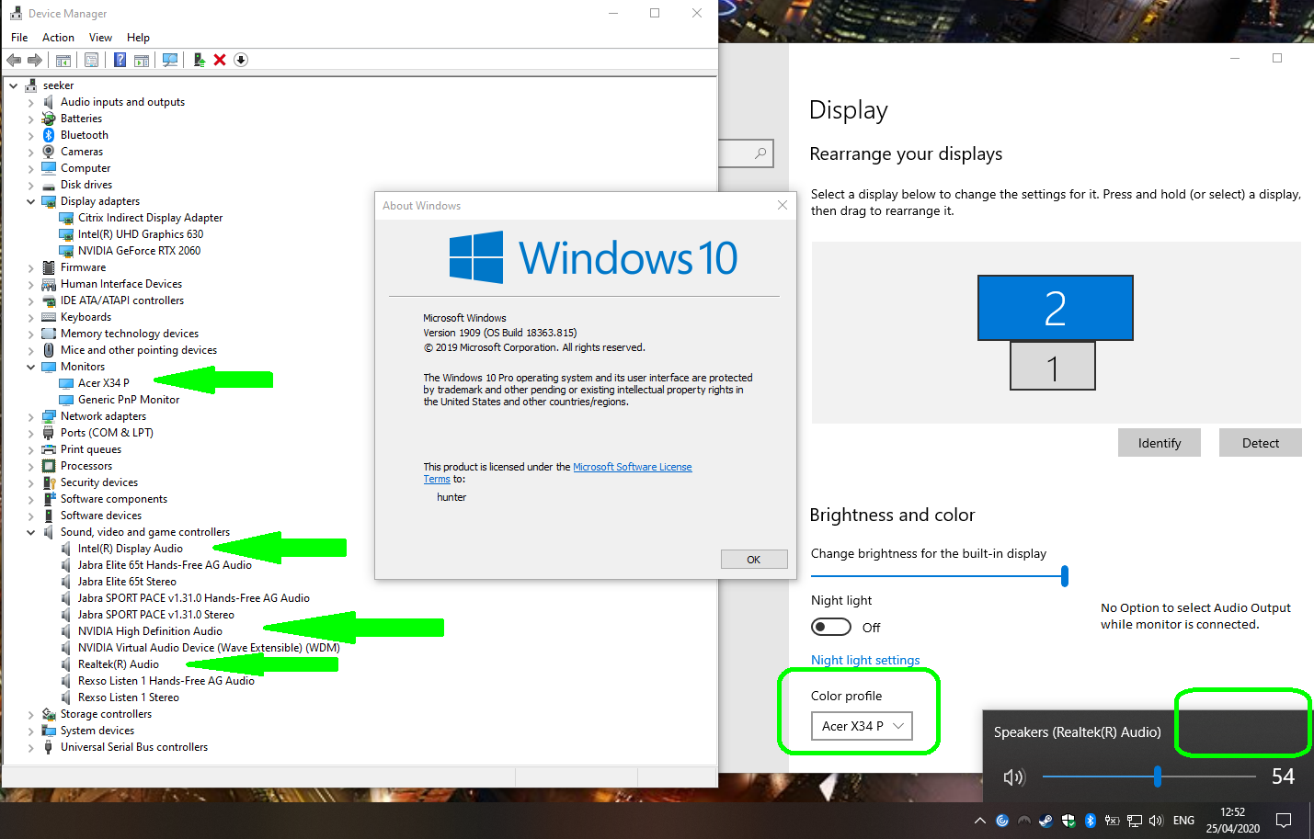Click Windows Security shield tray icon
1314x839 pixels.
click(1068, 821)
